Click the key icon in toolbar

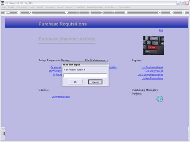click(x=7, y=13)
